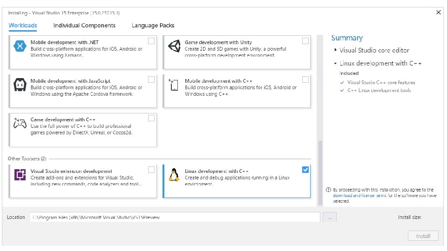Click the install Location path field

coord(175,217)
